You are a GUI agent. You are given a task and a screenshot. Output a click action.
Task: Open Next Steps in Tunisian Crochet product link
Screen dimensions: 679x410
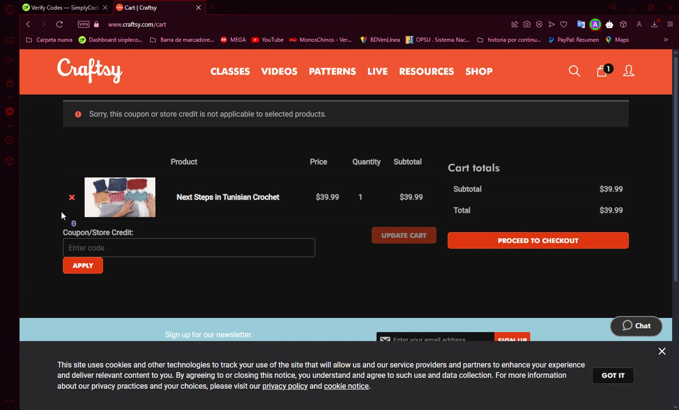[x=228, y=197]
